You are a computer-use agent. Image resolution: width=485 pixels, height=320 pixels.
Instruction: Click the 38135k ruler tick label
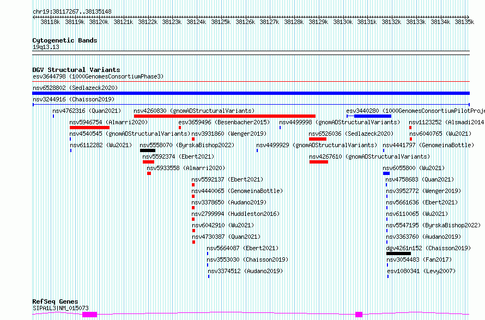[464, 22]
